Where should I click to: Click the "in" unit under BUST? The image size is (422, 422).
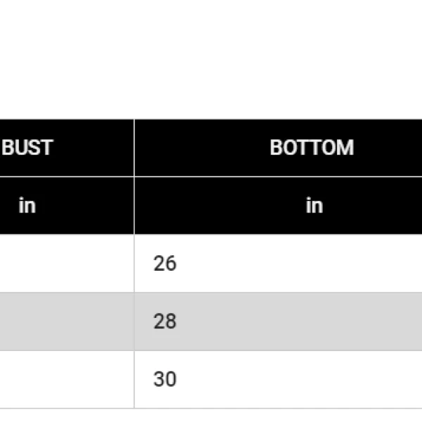pos(27,205)
